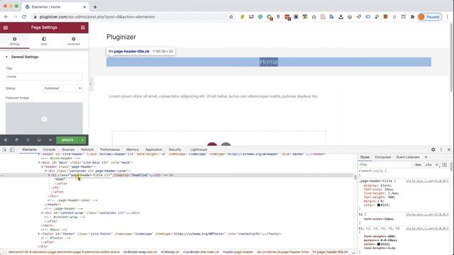454x255 pixels.
Task: Open the Status dropdown showing Published
Action: click(62, 88)
